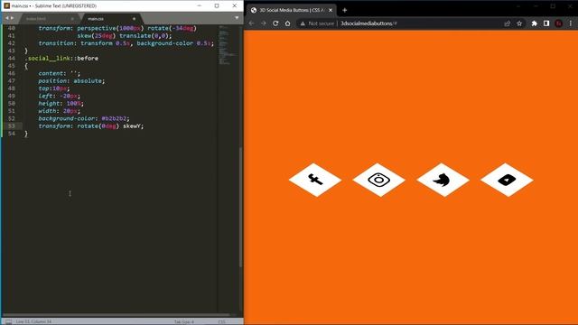This screenshot has width=578, height=325.
Task: Open Sublime tab list dropdown arrow
Action: pyautogui.click(x=237, y=18)
